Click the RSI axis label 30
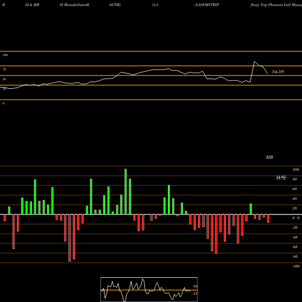 pyautogui.click(x=4, y=89)
